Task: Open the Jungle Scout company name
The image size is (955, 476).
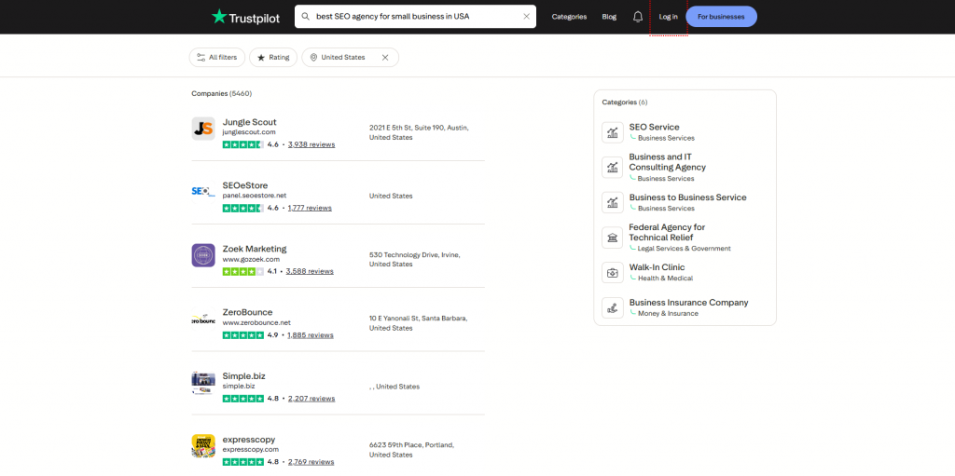Action: (249, 122)
